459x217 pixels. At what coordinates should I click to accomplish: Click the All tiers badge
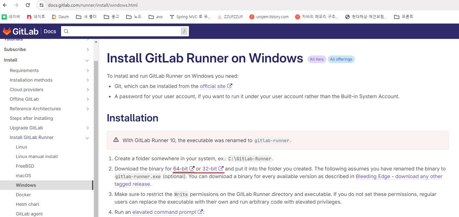317,59
